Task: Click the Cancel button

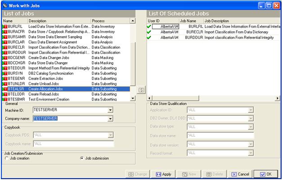Action: (240, 174)
